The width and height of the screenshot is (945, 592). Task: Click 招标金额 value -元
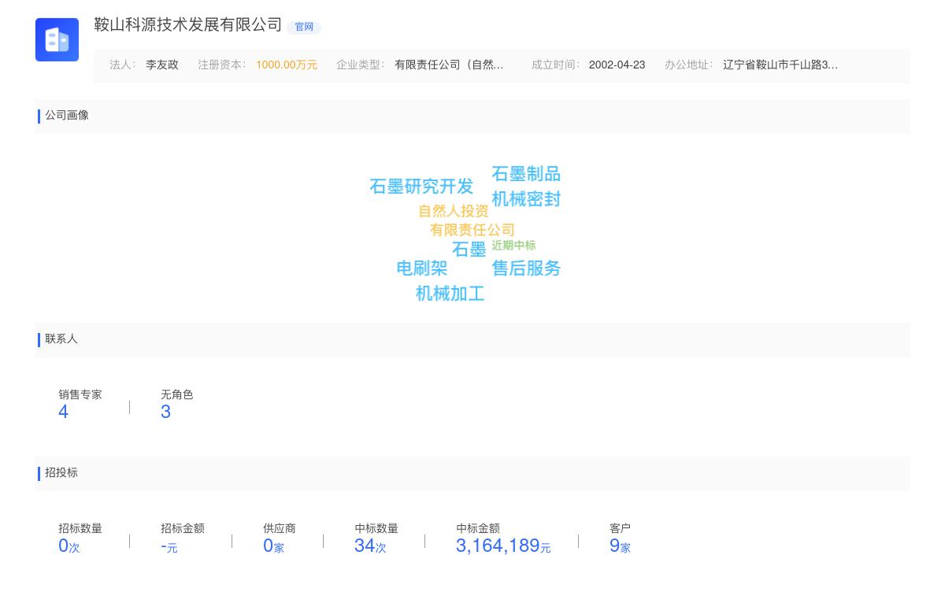click(169, 546)
